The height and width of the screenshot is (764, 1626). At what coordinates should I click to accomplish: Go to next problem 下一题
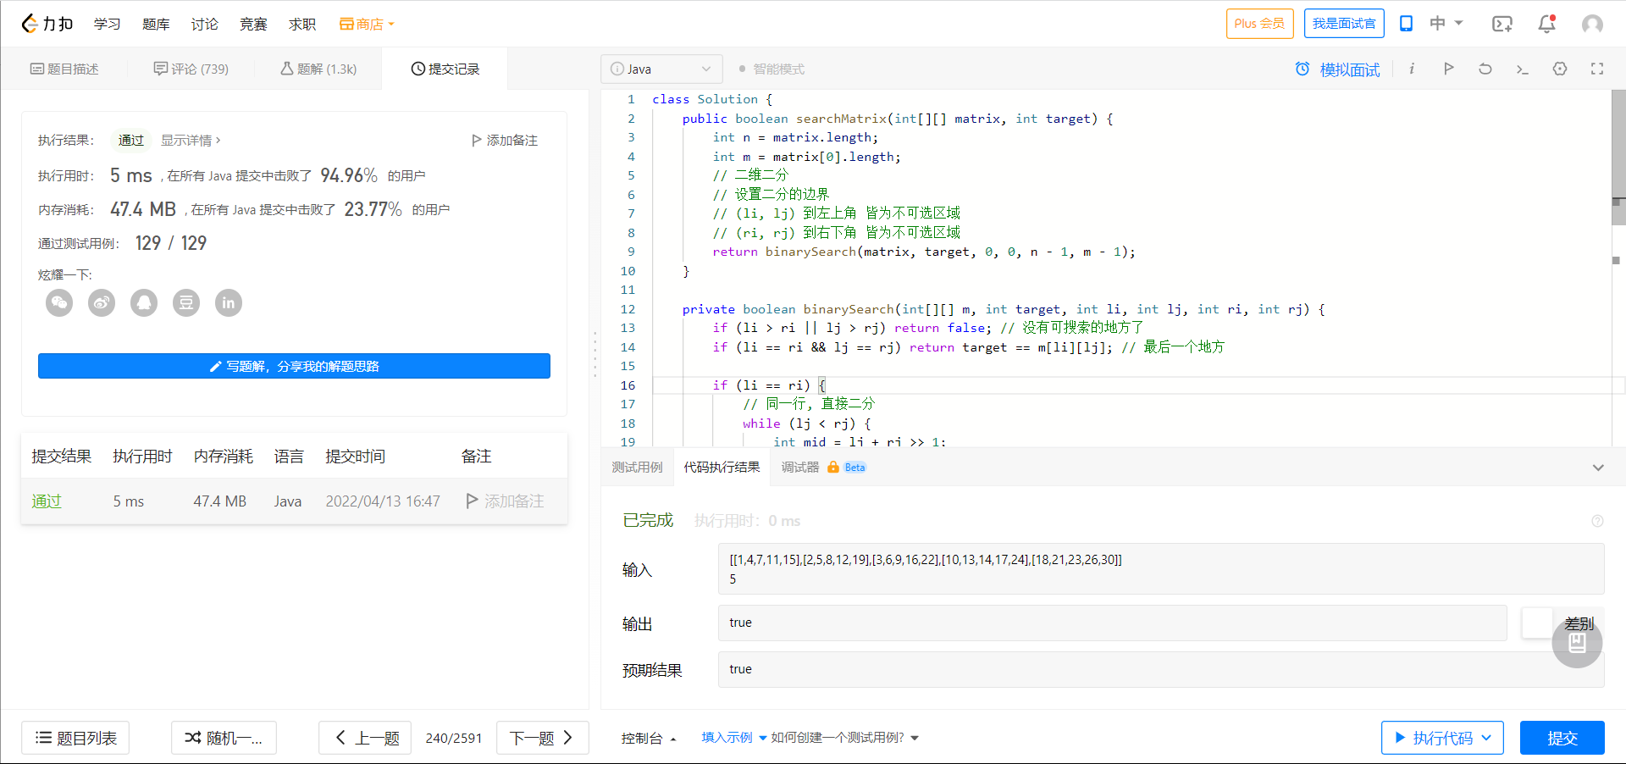click(542, 738)
